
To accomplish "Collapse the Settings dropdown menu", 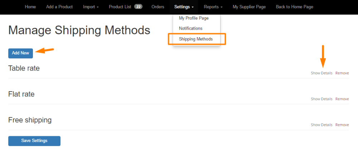I will [184, 7].
